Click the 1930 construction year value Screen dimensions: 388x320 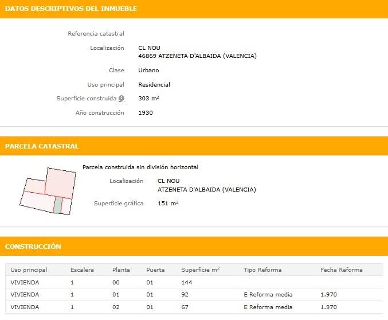coord(146,113)
